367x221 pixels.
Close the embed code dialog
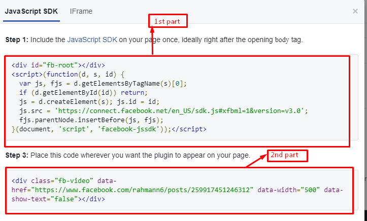355,11
